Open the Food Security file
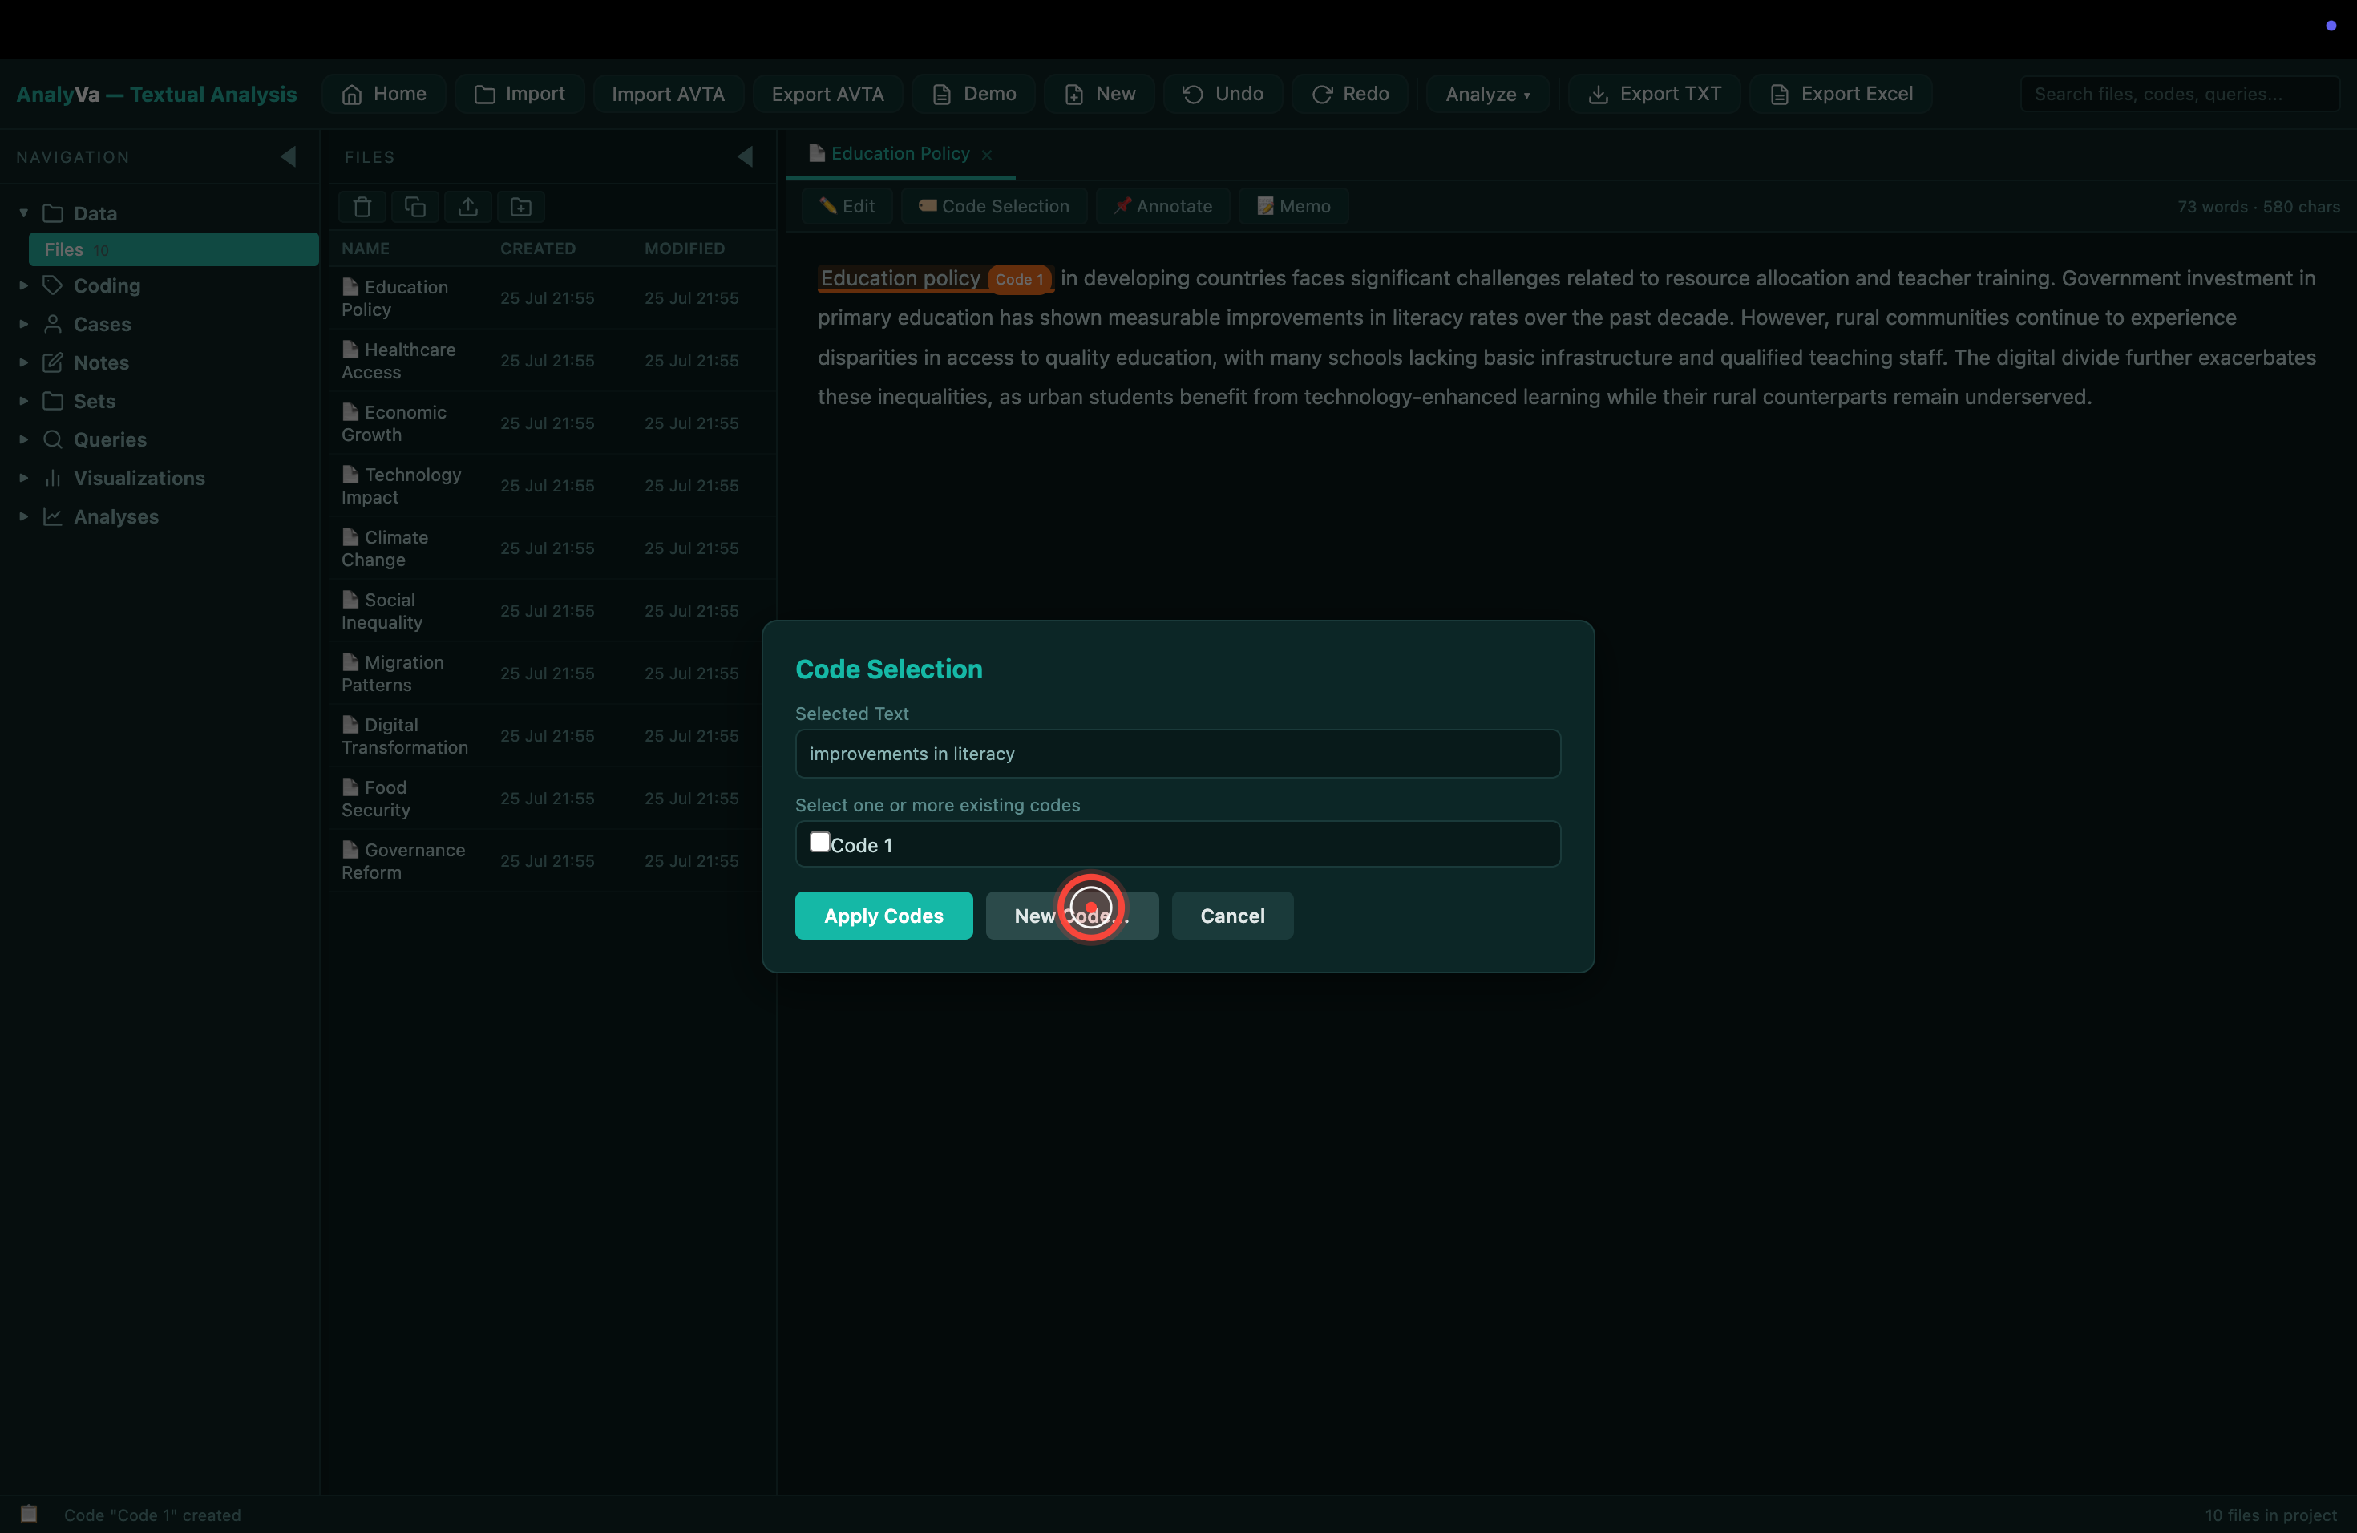 click(552, 799)
